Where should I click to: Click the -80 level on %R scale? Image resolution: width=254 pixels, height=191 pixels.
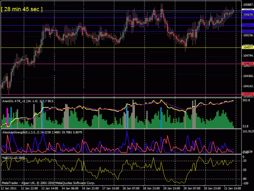click(244, 179)
